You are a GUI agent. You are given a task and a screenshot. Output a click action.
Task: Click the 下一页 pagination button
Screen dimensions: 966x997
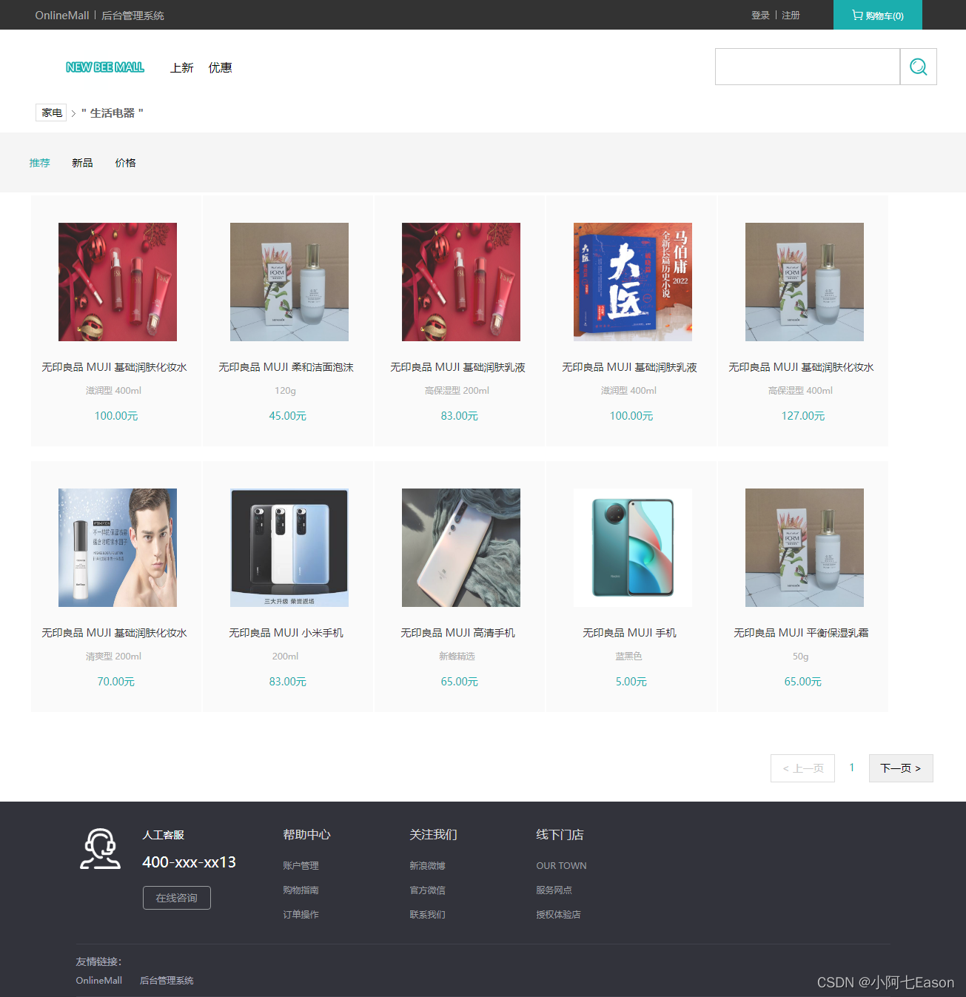(x=901, y=768)
